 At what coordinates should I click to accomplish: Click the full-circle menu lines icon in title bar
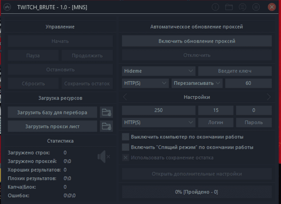pyautogui.click(x=256, y=7)
